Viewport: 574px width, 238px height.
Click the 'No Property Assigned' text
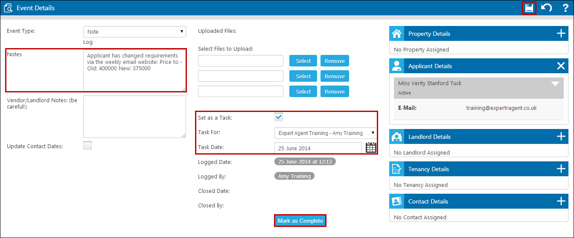421,49
